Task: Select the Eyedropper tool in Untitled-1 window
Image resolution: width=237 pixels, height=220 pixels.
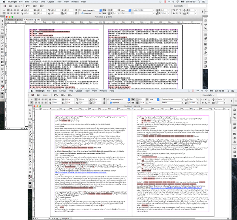Action: tap(30, 162)
